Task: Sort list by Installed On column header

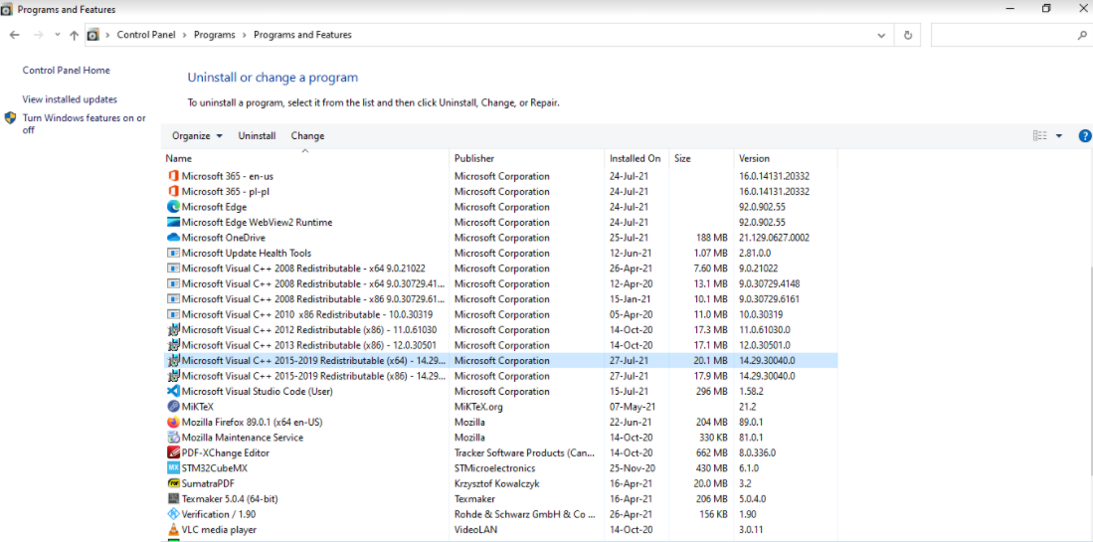Action: 637,159
